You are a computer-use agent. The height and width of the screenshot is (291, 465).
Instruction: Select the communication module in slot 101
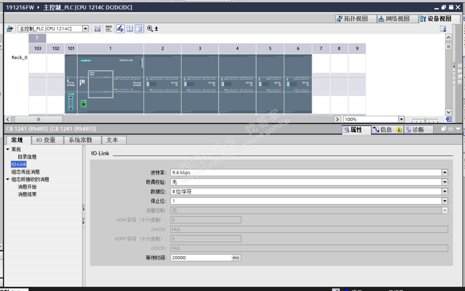click(x=71, y=84)
